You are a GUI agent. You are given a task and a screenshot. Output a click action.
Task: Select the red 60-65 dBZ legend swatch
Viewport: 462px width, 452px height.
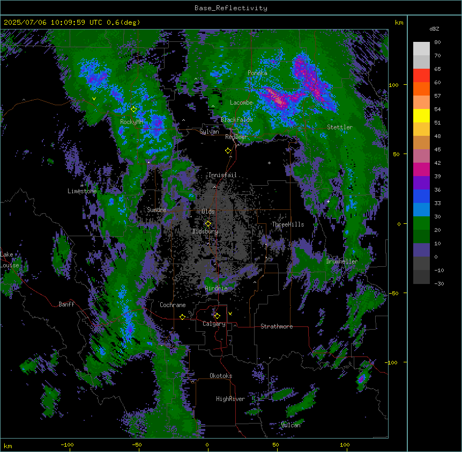click(x=421, y=76)
